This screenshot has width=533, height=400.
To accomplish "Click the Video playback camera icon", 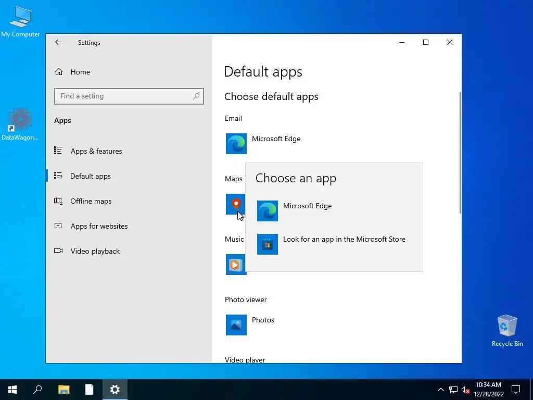I will coord(58,251).
